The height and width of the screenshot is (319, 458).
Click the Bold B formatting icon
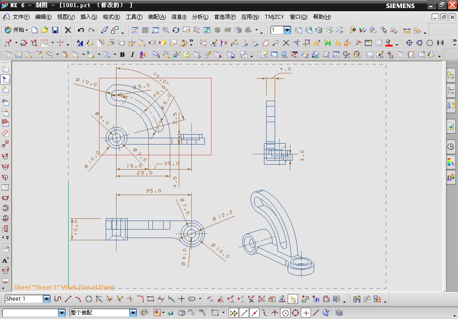[x=122, y=55]
